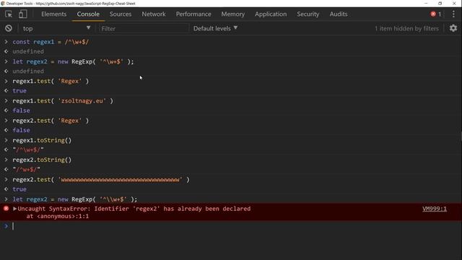The image size is (462, 260).
Task: Select the Console tab
Action: (x=88, y=14)
